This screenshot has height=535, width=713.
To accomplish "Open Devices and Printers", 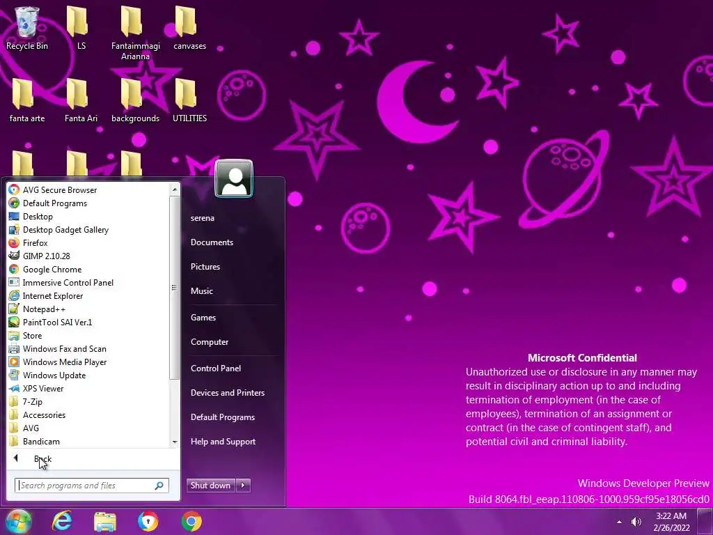I will pyautogui.click(x=228, y=393).
